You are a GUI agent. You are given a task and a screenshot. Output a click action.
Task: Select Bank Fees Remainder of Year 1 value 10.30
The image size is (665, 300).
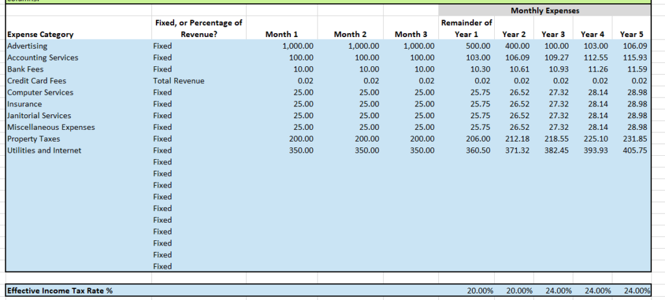pos(481,69)
